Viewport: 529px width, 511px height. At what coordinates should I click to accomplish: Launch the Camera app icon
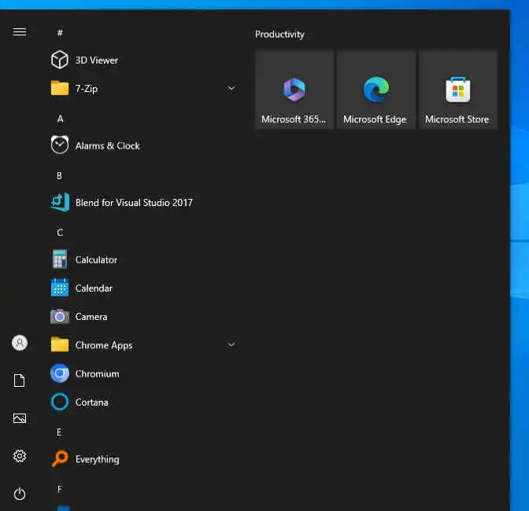click(x=60, y=316)
